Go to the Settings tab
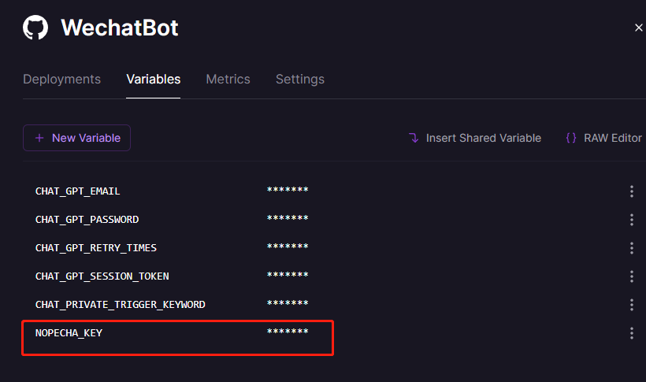This screenshot has height=382, width=646. 300,79
